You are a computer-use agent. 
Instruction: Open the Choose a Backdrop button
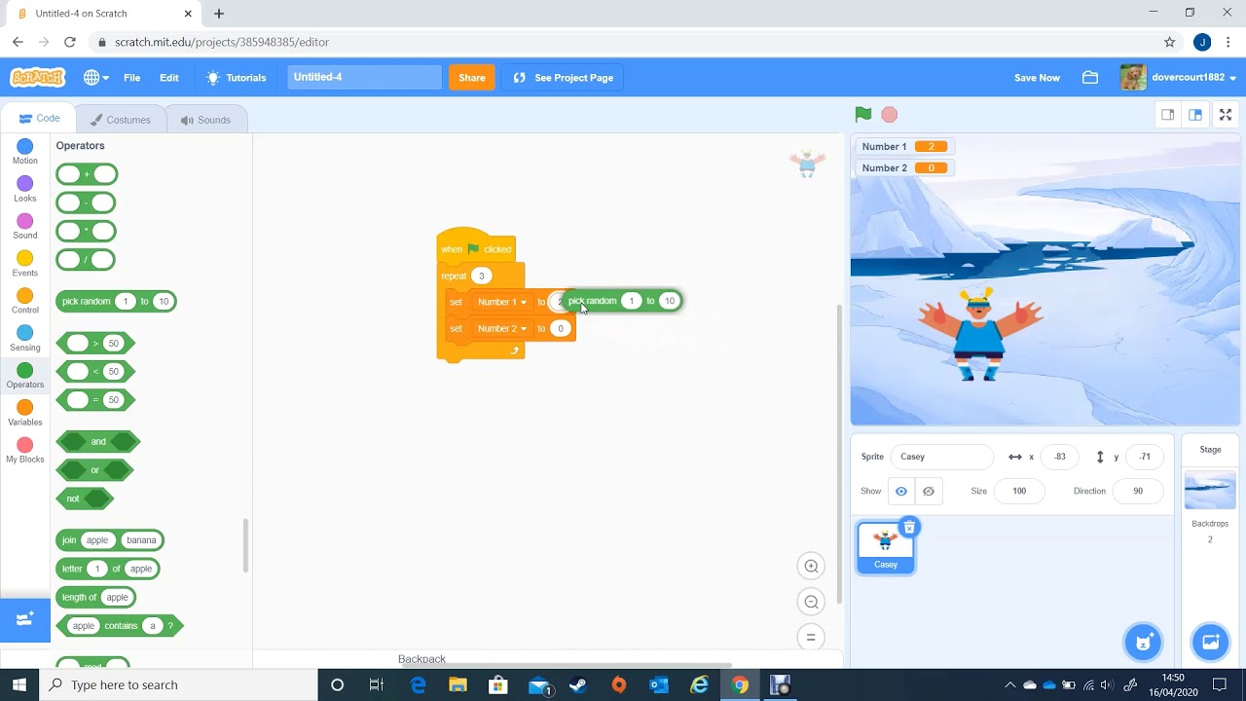[x=1210, y=642]
